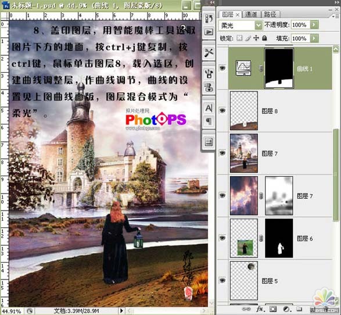
Task: Select the 图层 5 moon thumbnail
Action: tap(244, 280)
